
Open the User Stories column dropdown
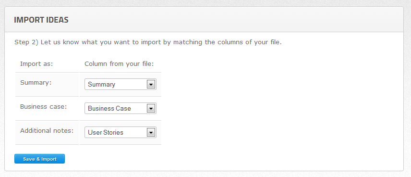121,132
